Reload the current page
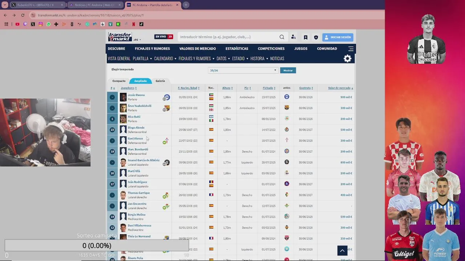This screenshot has height=261, width=465. (x=23, y=15)
